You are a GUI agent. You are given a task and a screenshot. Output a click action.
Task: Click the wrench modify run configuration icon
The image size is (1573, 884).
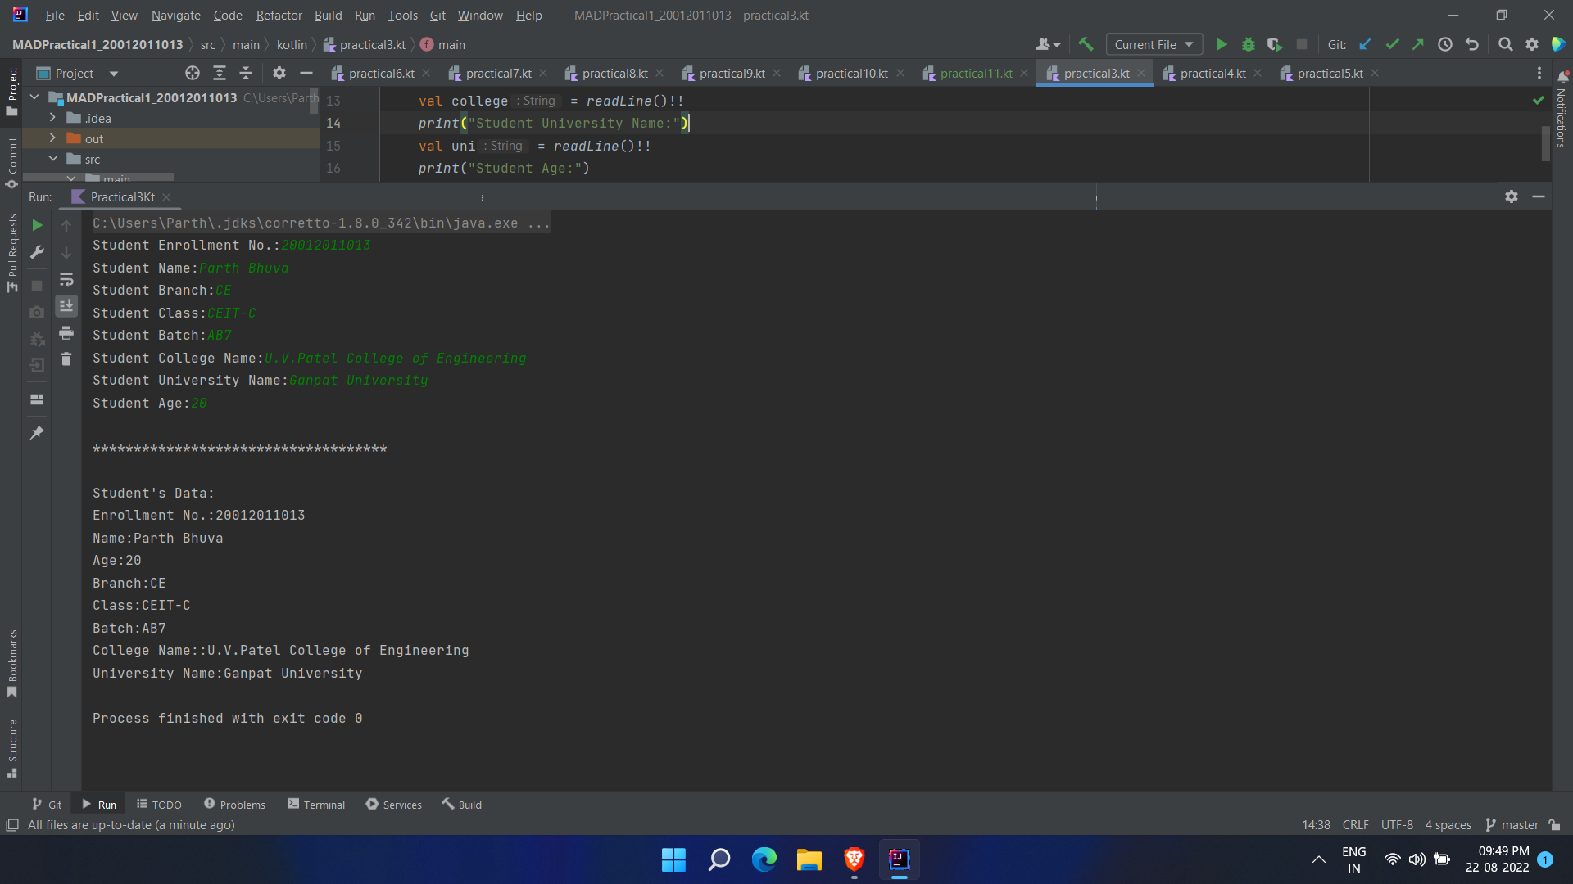tap(37, 252)
